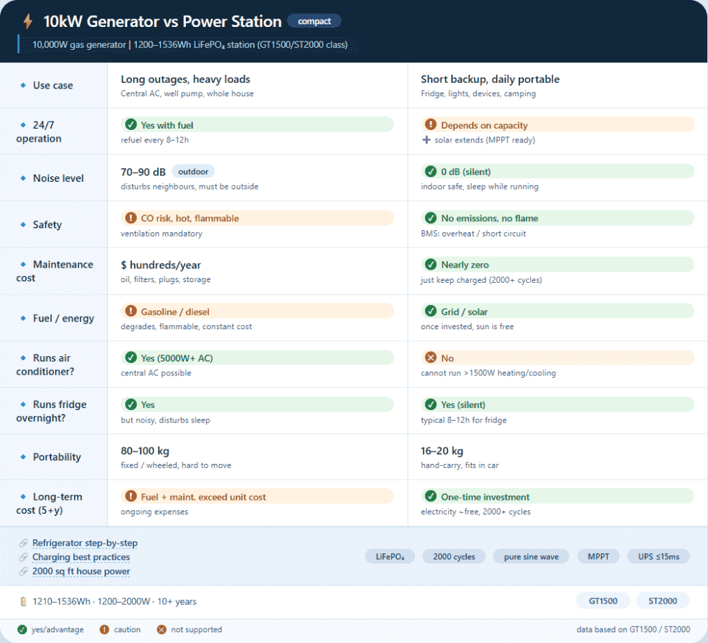Click the red X icon beside No
Screen dimensions: 708x643
431,358
